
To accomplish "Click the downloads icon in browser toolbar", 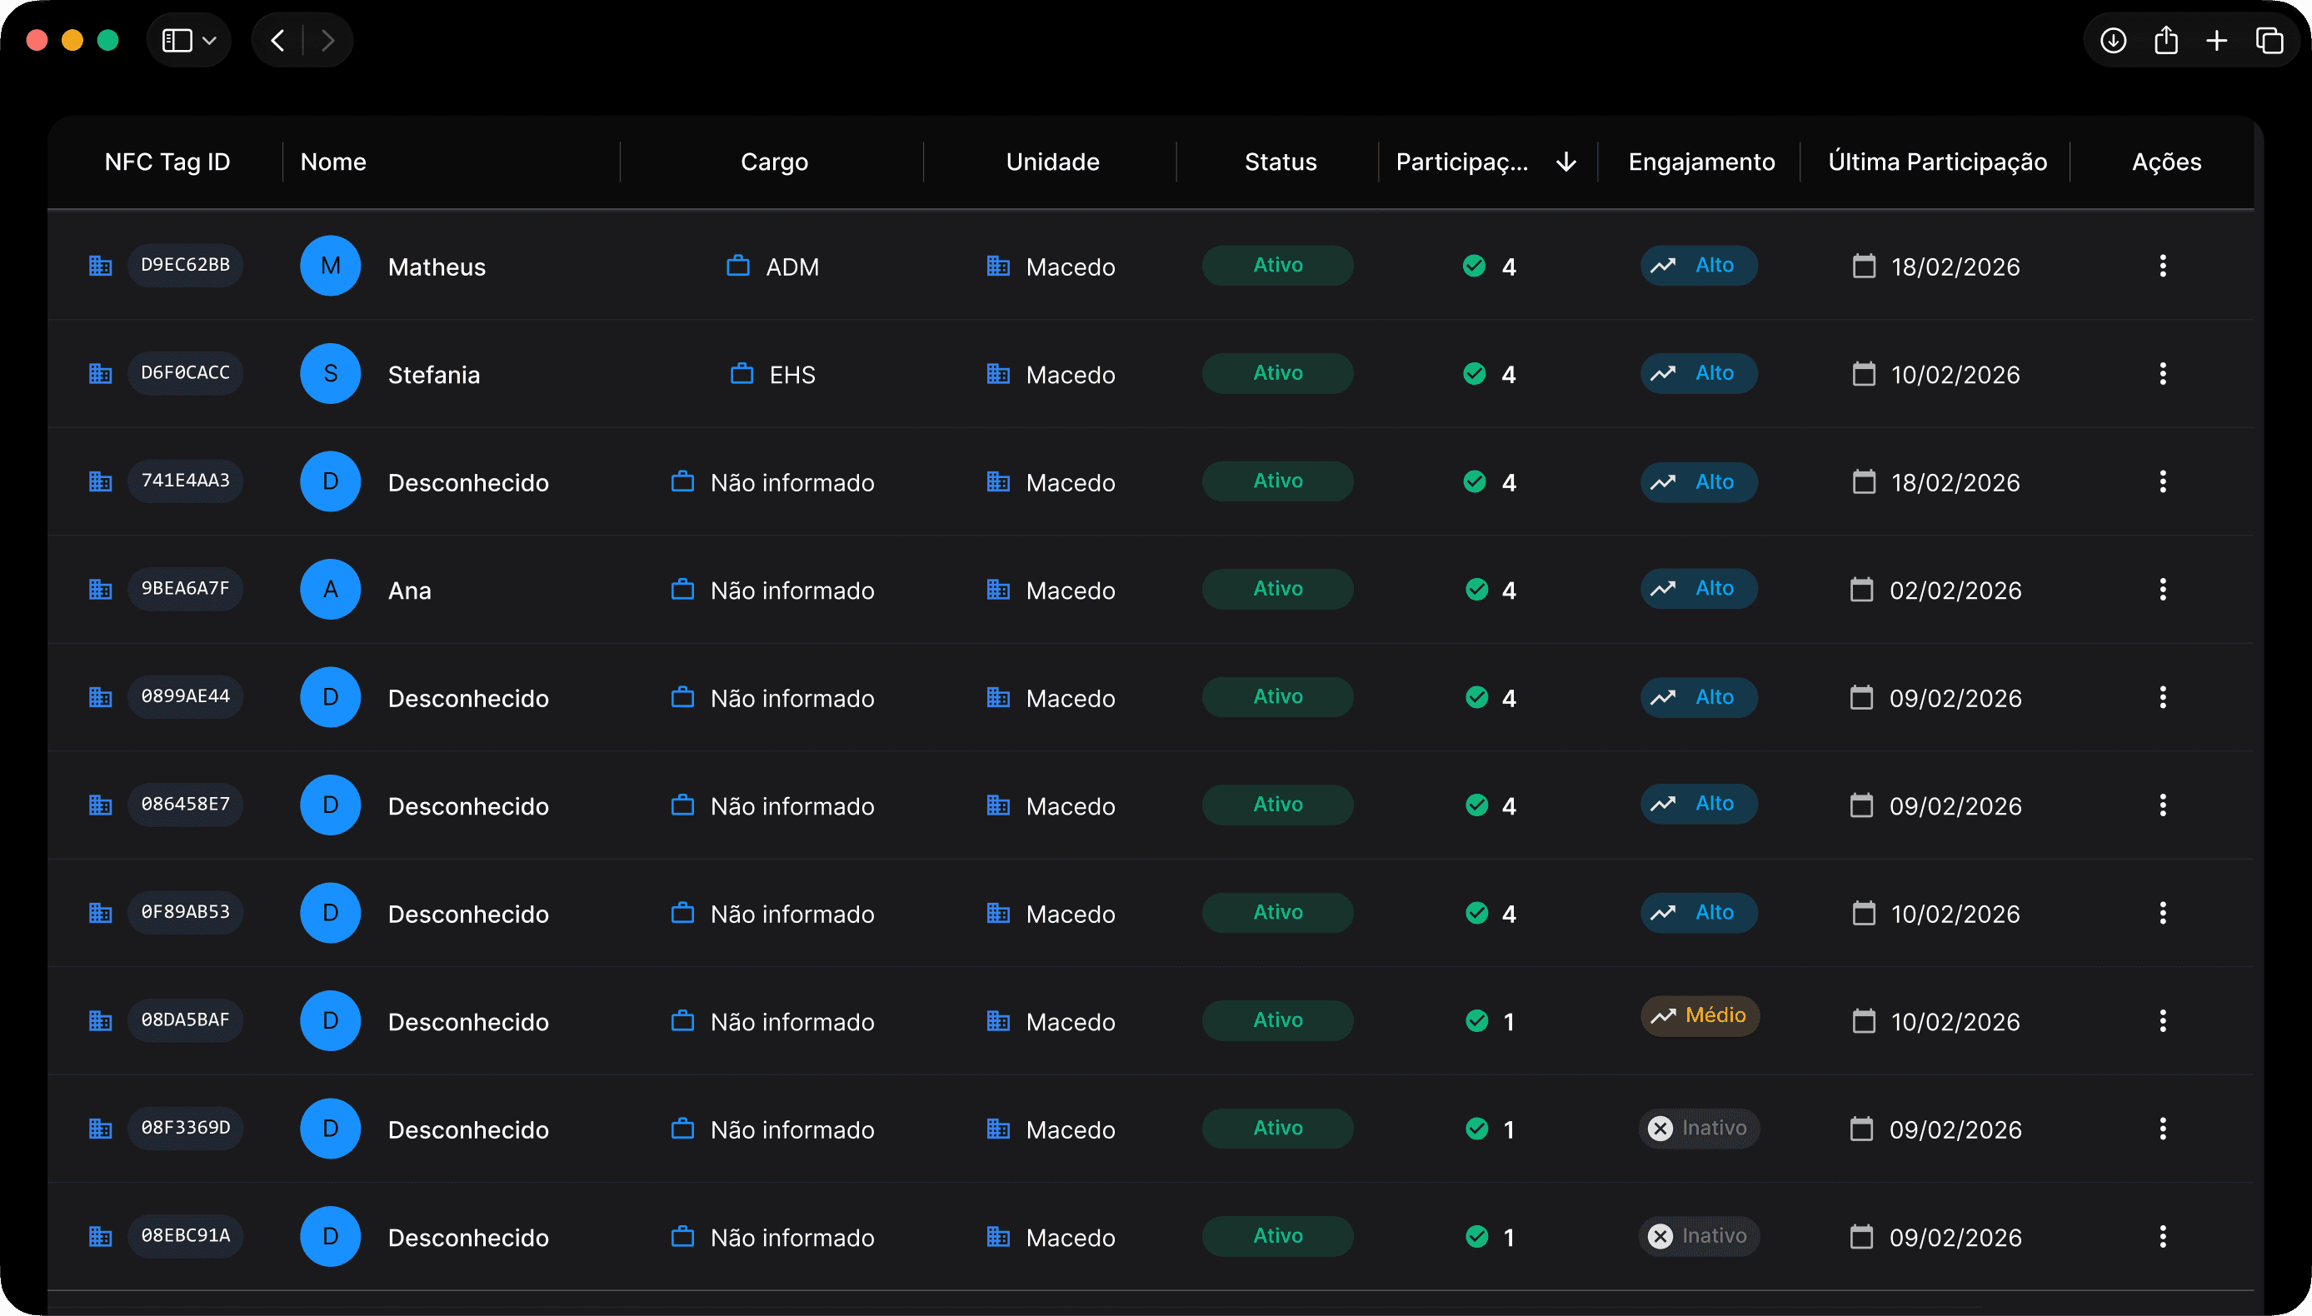I will tap(2112, 41).
